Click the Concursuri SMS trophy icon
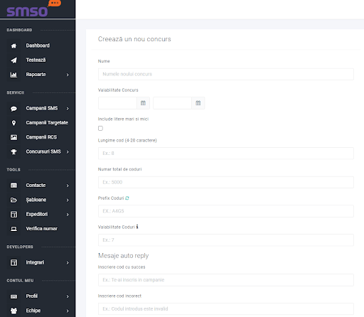Screen dimensions: 364x317 (14, 151)
